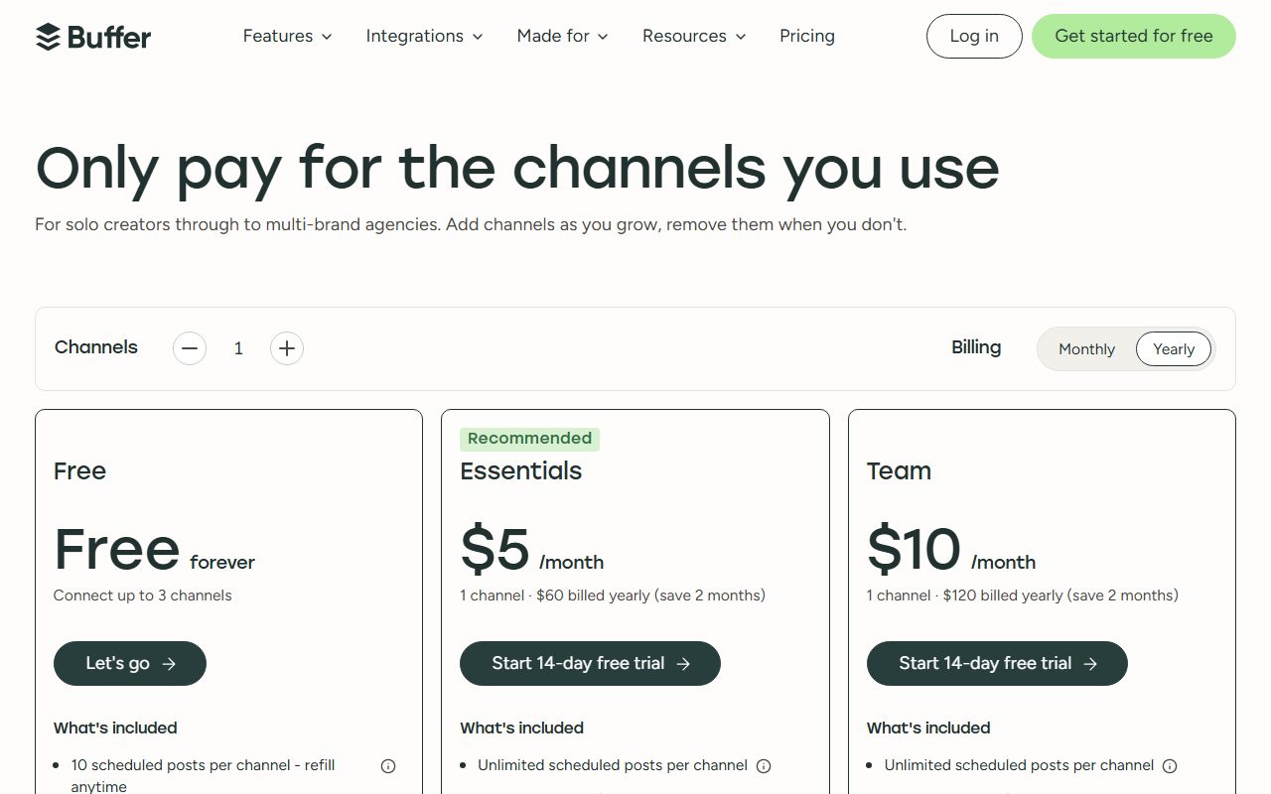Start 14-day free trial for Essentials

590,663
